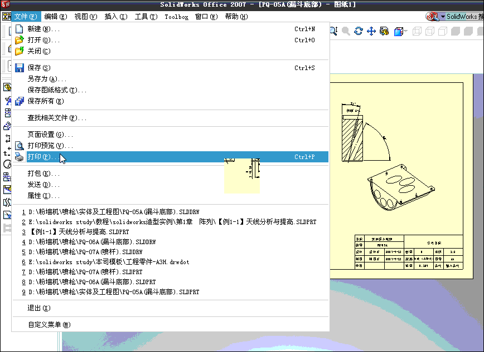Click the print preview icon beside 打印预览

[19, 145]
